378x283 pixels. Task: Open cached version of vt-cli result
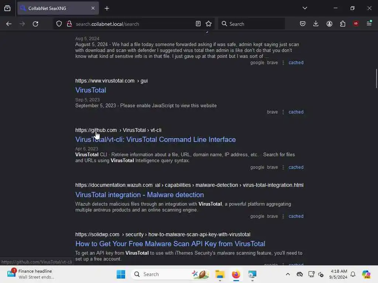click(296, 167)
